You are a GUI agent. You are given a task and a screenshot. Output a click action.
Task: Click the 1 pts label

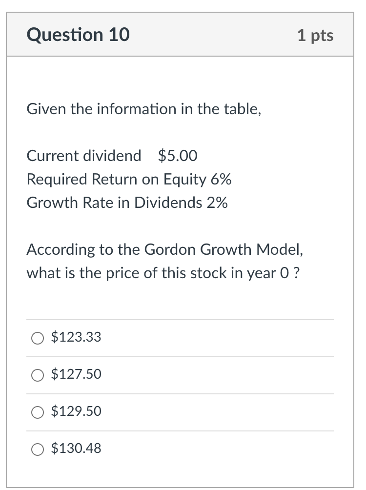click(315, 35)
